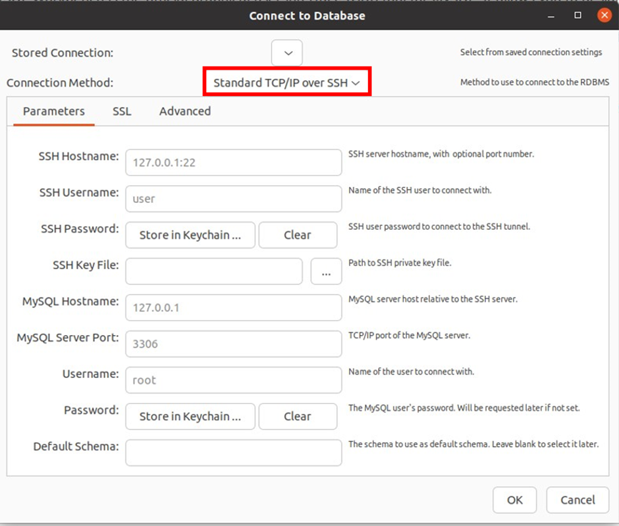Click the MySQL Hostname field

[233, 307]
